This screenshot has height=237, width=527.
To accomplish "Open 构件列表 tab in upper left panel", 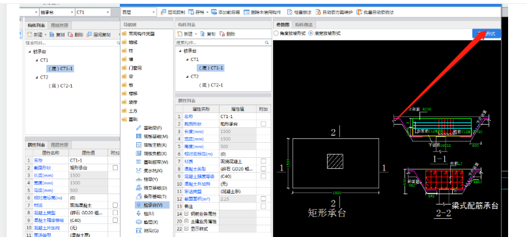I will pyautogui.click(x=36, y=25).
